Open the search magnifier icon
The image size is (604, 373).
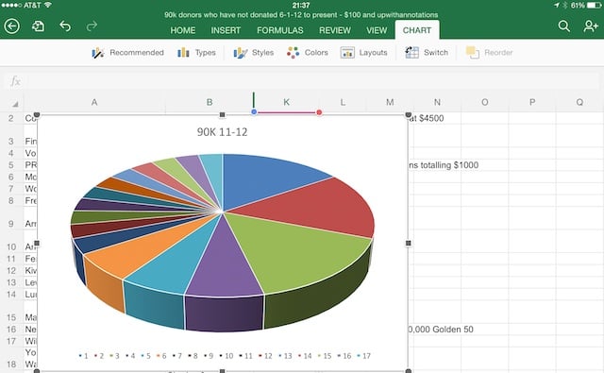point(563,26)
